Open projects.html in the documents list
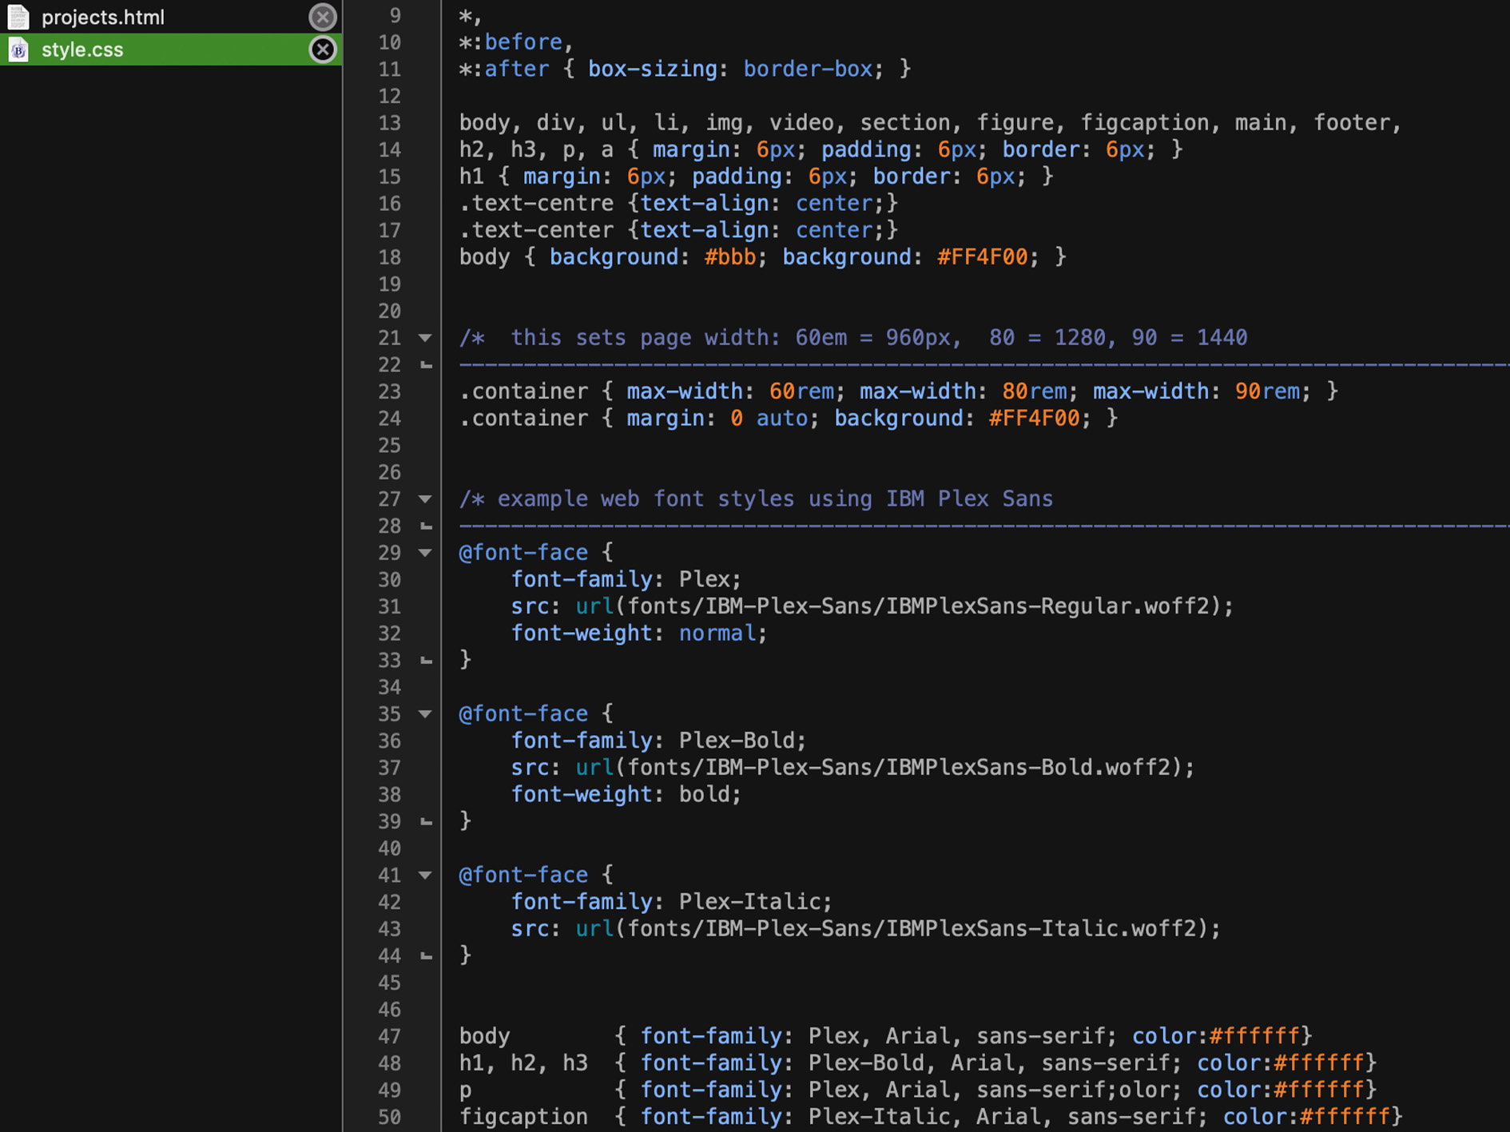Screen dimensions: 1510x1132 point(171,17)
